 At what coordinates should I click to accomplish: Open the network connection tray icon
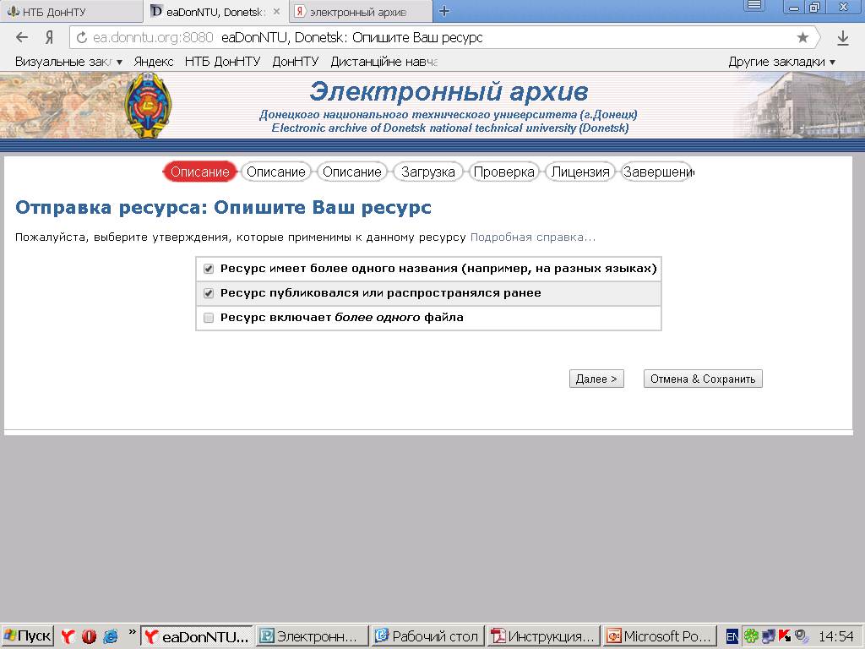[x=768, y=636]
